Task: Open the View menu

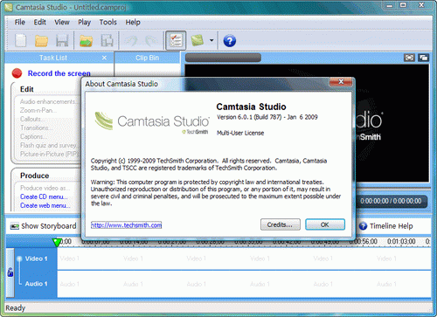Action: (62, 22)
